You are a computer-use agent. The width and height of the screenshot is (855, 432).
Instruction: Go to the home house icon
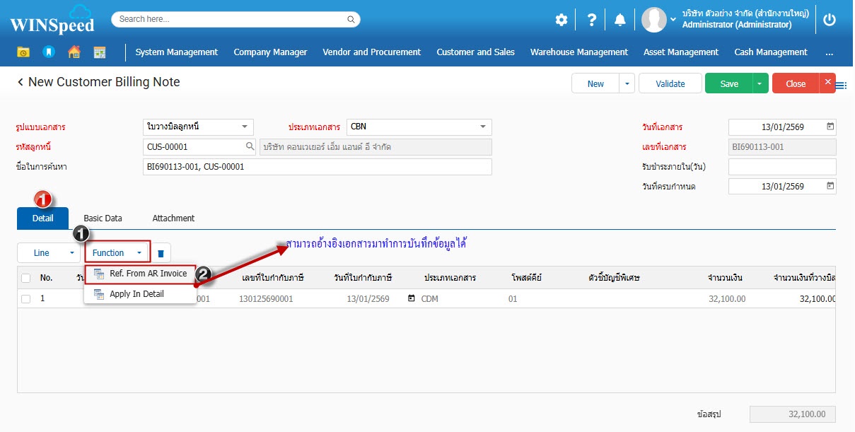tap(74, 52)
